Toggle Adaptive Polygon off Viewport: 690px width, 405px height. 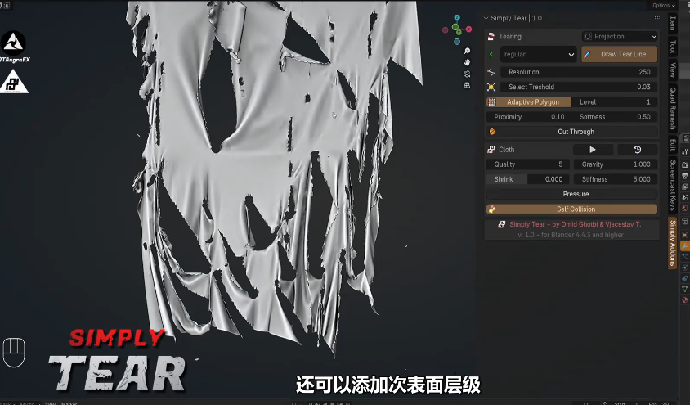pos(528,102)
